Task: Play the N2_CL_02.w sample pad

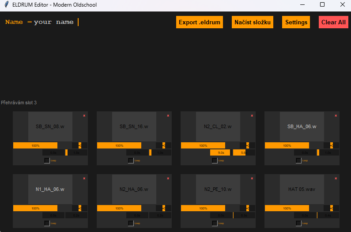Action: [x=218, y=127]
